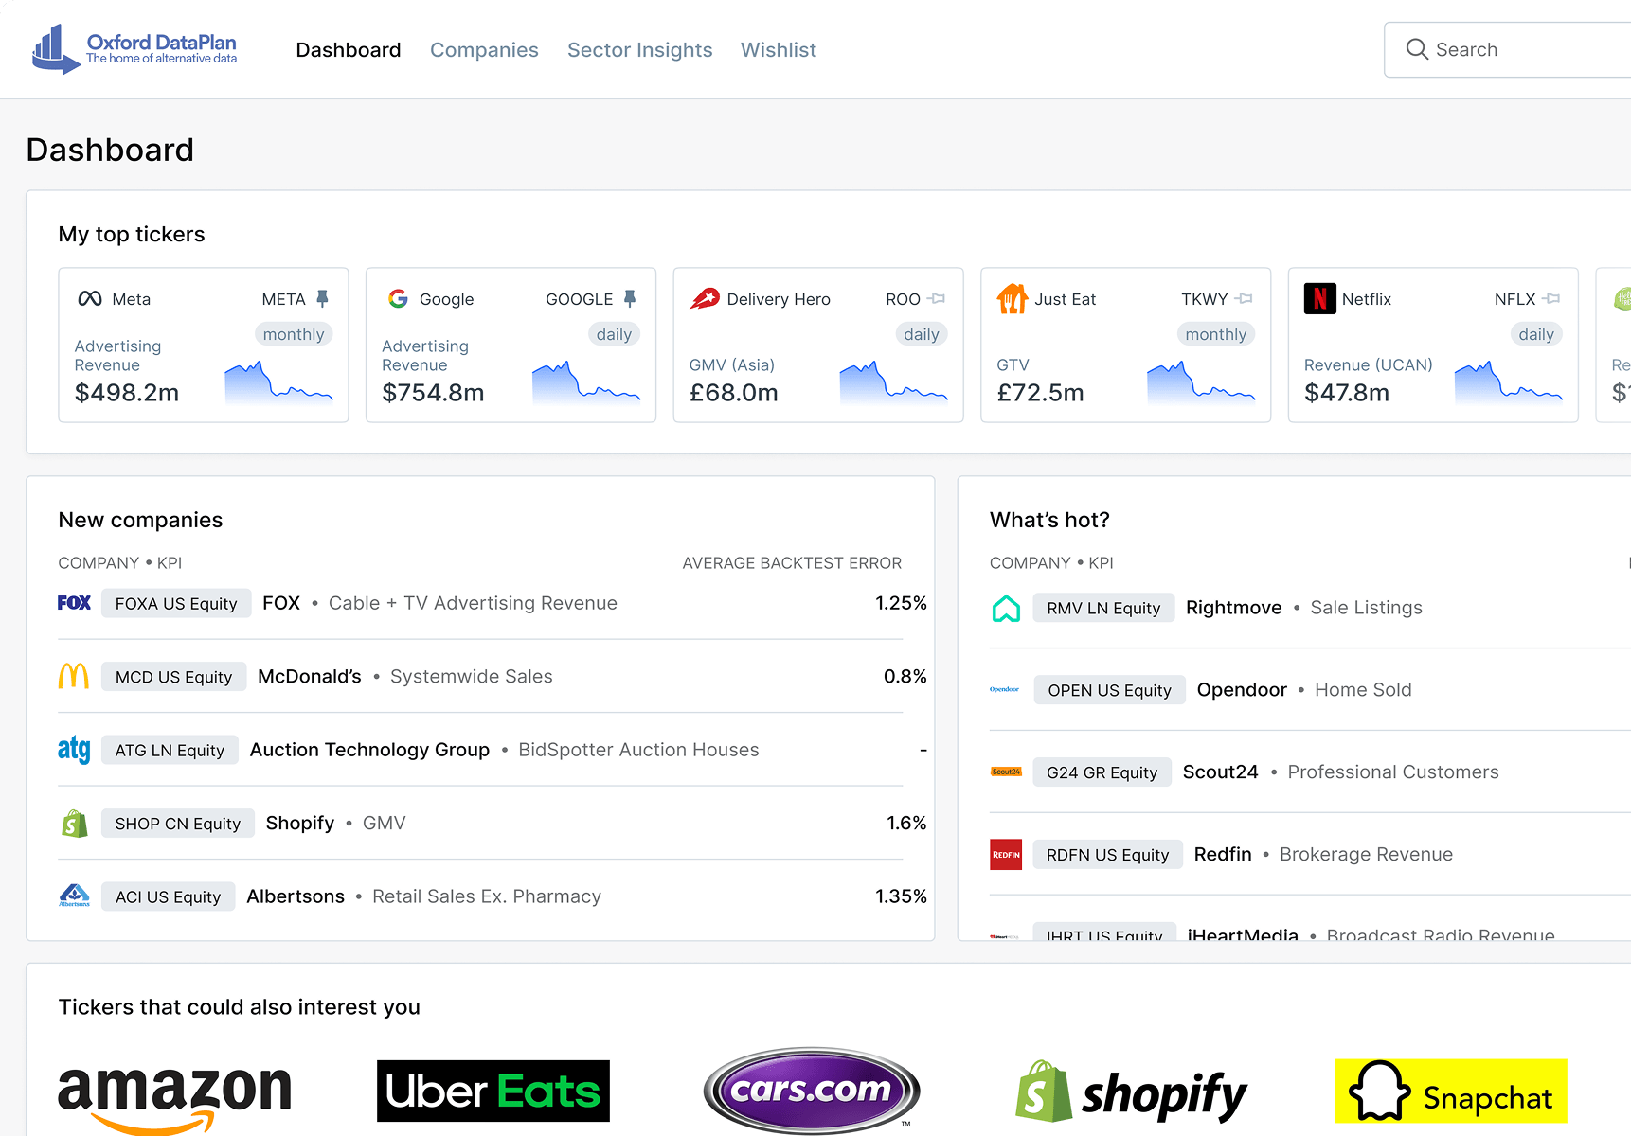Click the Rightmove house icon

(1006, 608)
